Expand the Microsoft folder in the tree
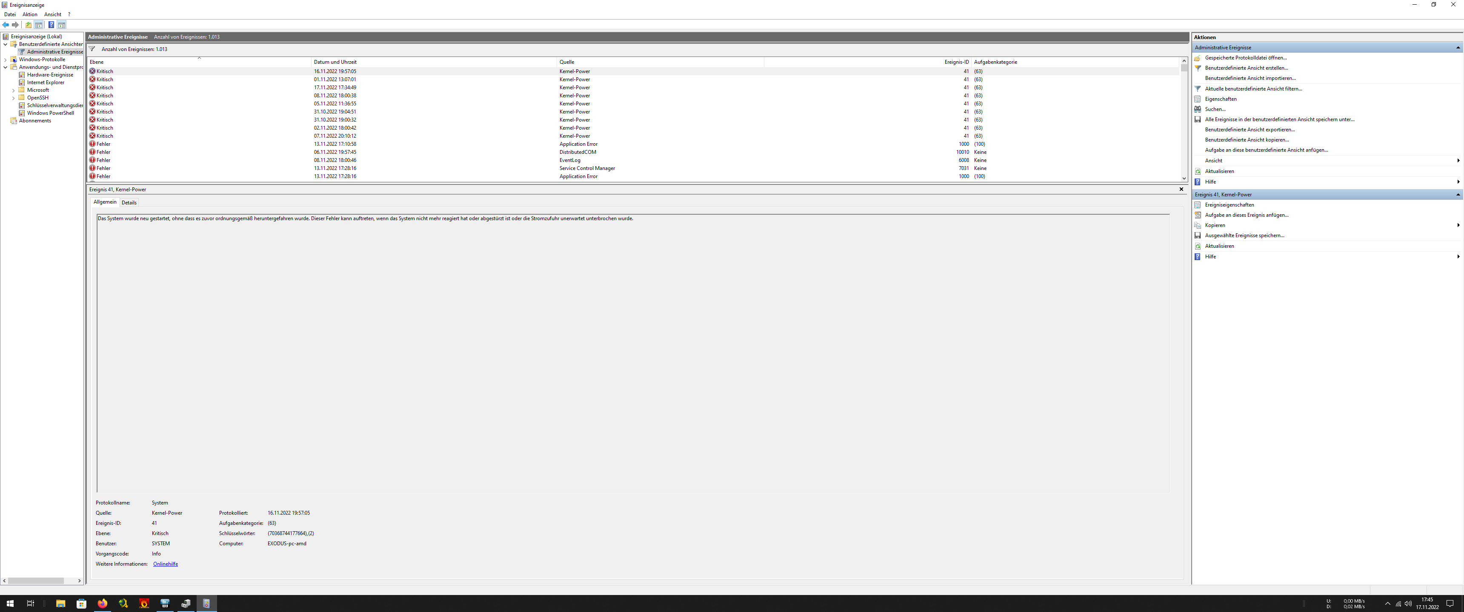The height and width of the screenshot is (612, 1464). [x=14, y=90]
